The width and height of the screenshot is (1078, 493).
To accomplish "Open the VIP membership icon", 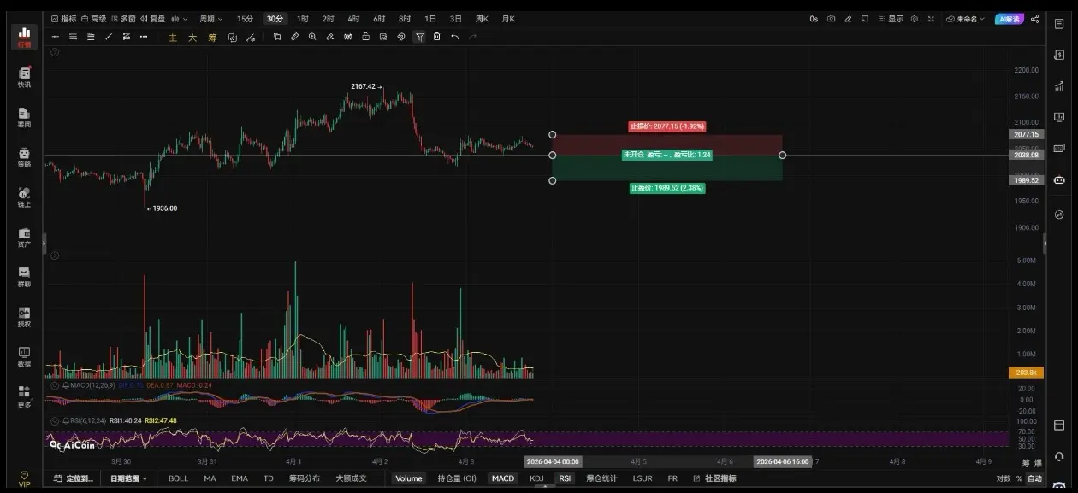I will tap(24, 479).
